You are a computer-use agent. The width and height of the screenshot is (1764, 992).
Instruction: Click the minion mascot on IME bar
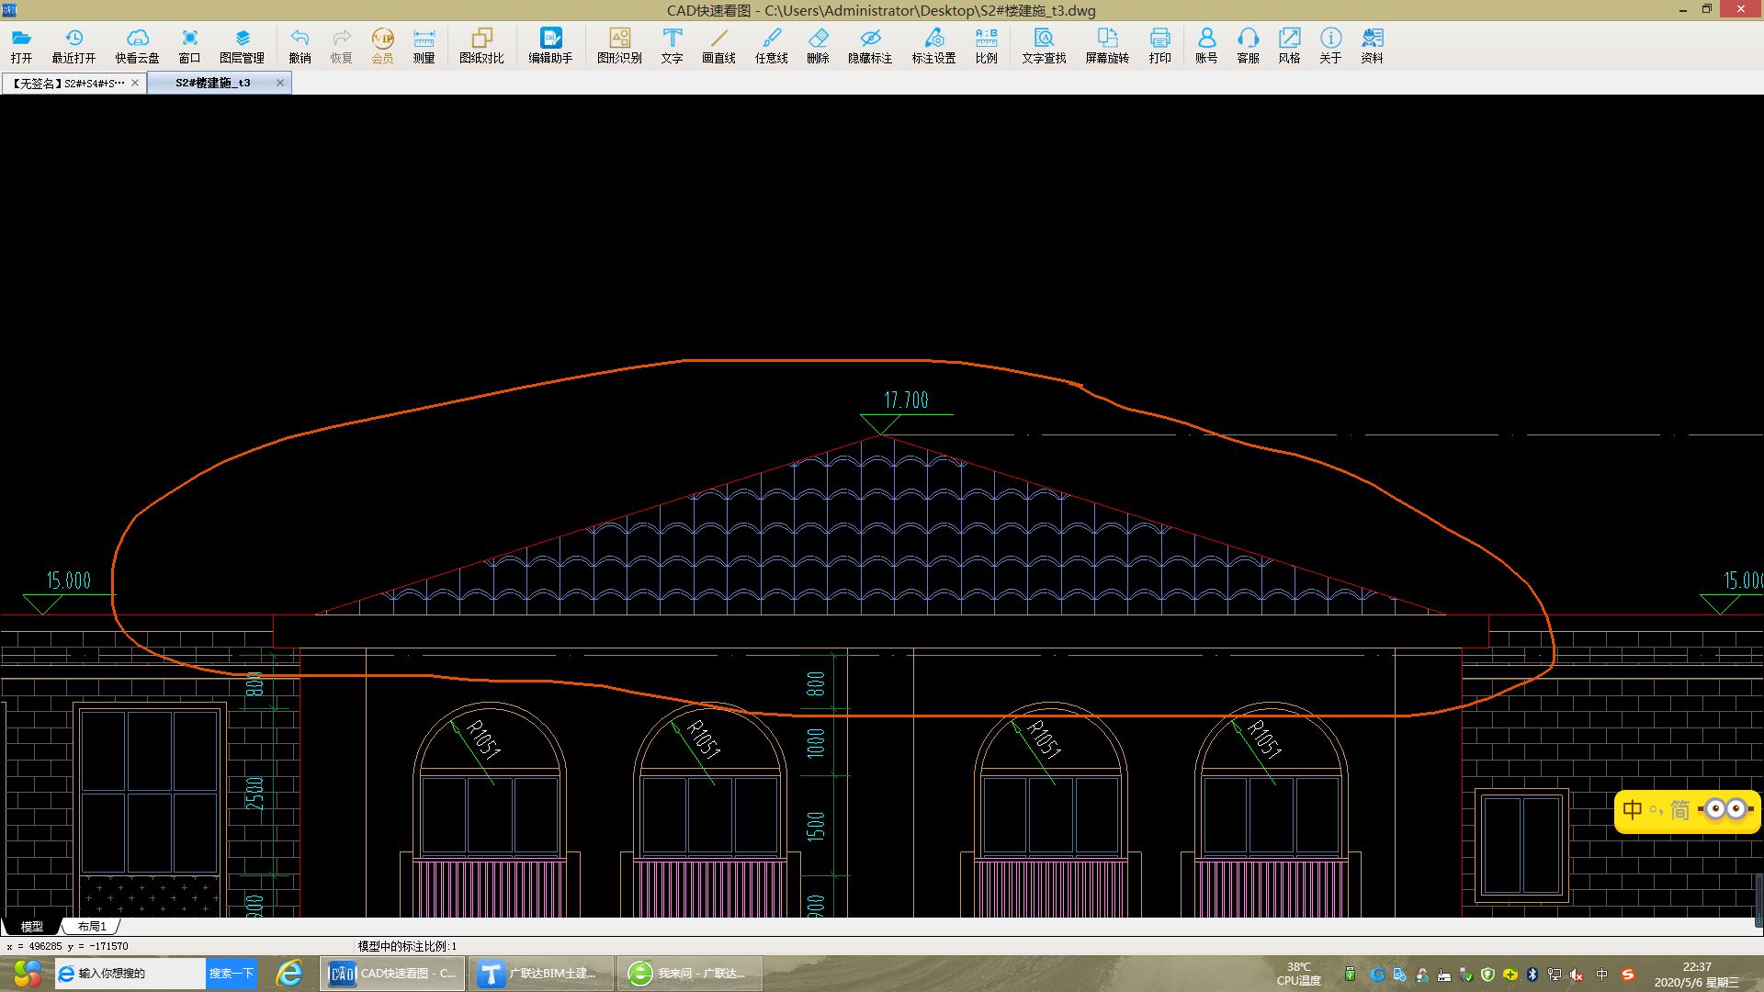click(x=1726, y=810)
